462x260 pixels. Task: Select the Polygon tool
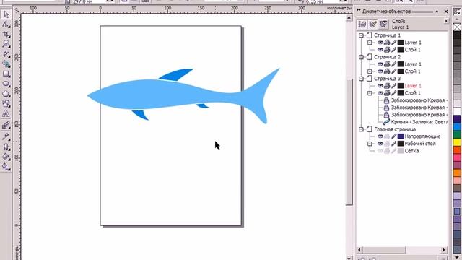click(x=6, y=94)
